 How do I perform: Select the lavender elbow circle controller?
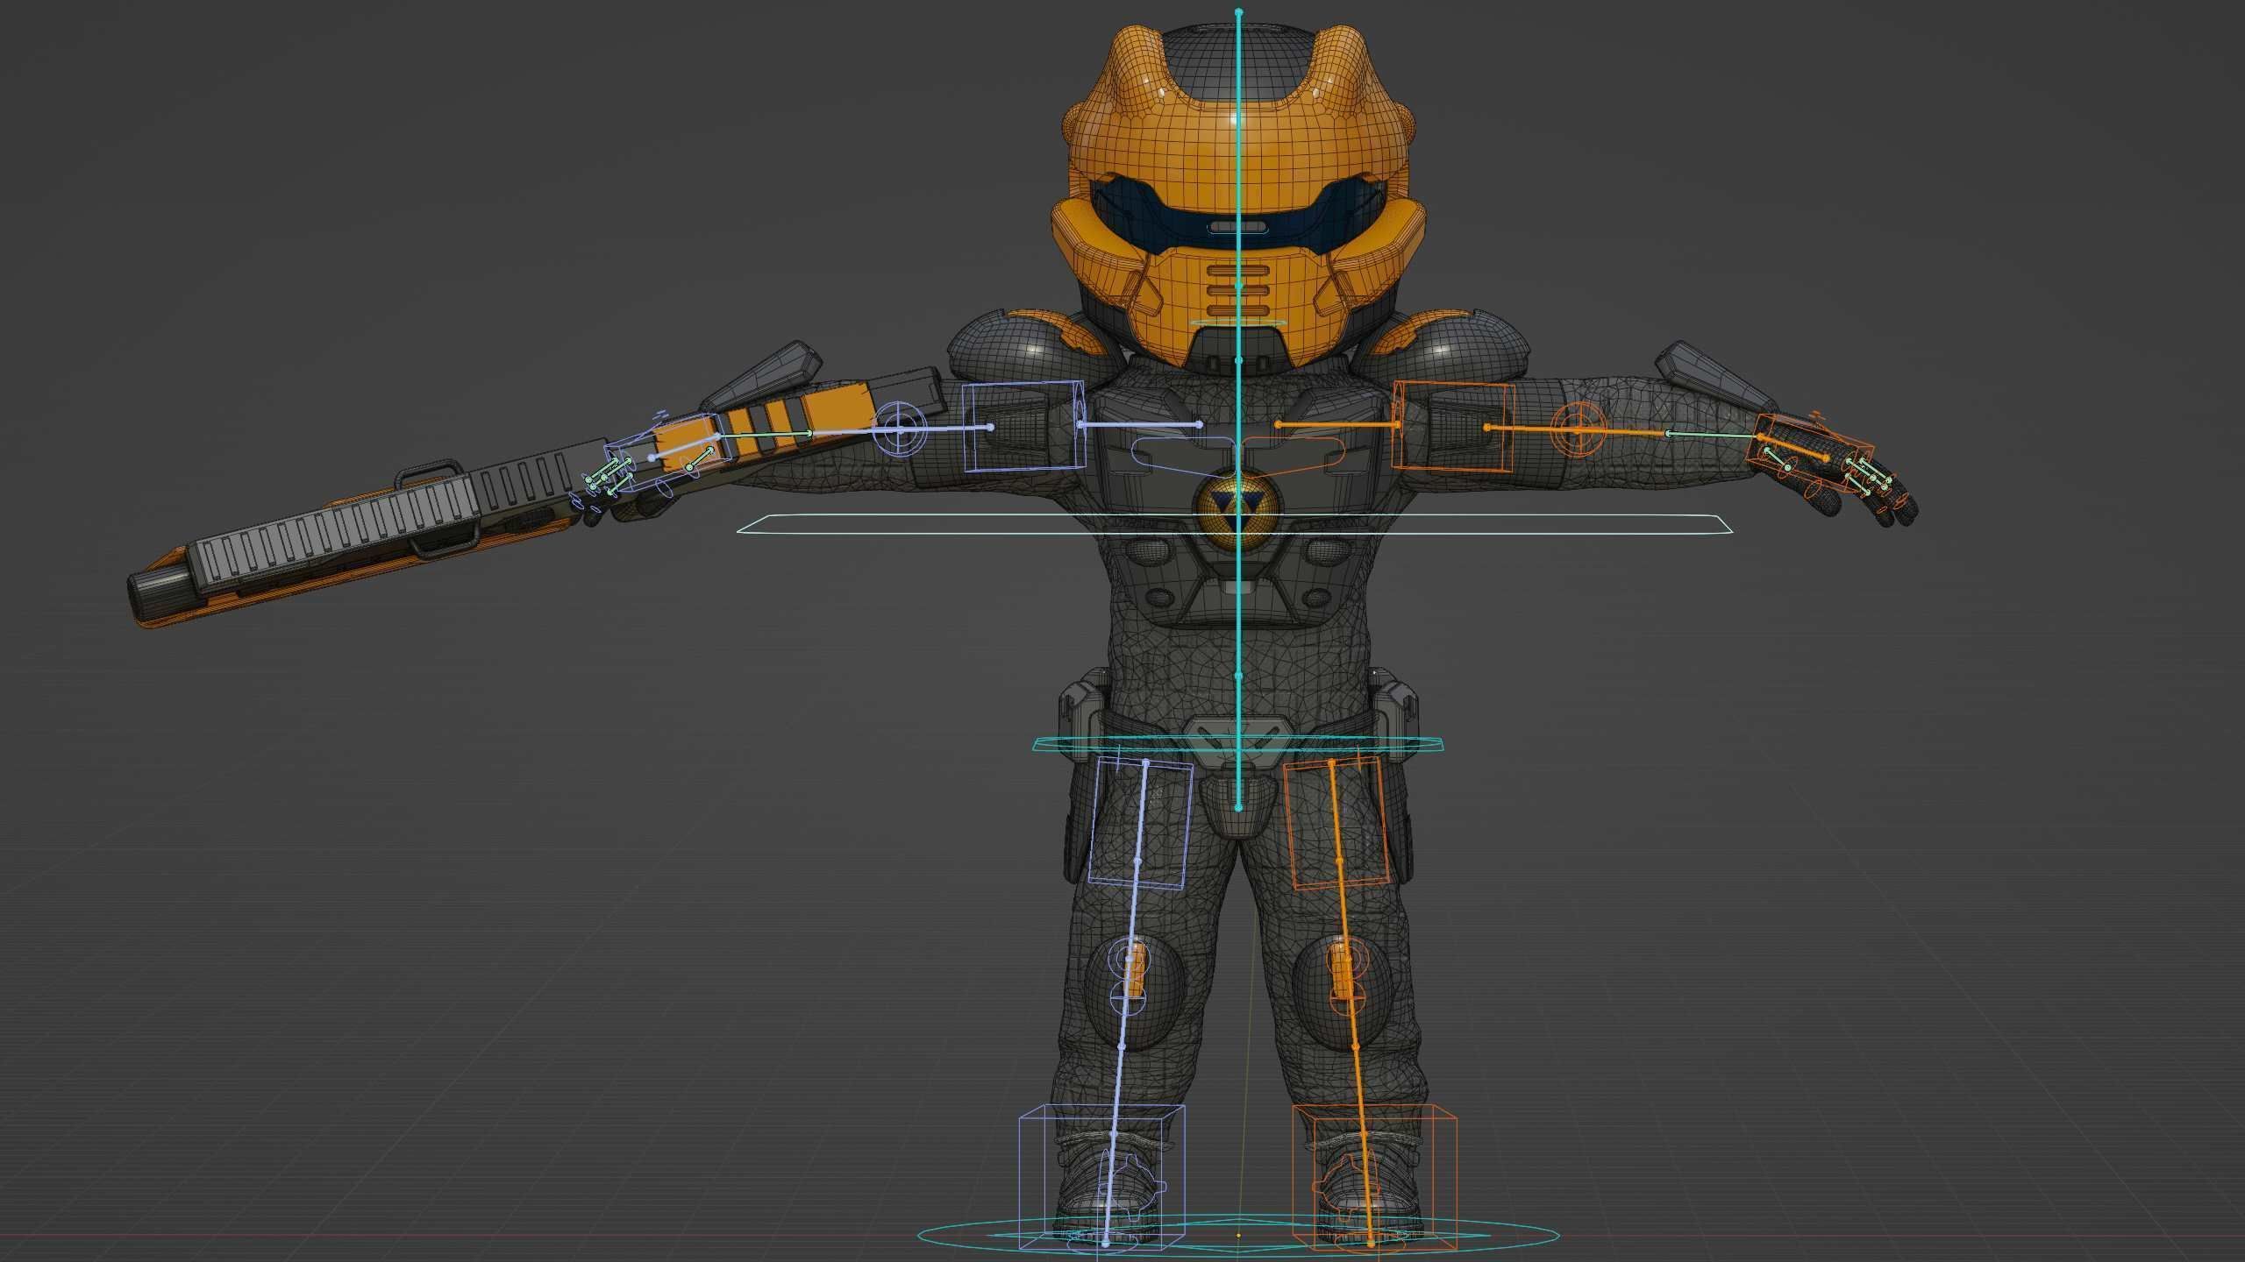901,429
